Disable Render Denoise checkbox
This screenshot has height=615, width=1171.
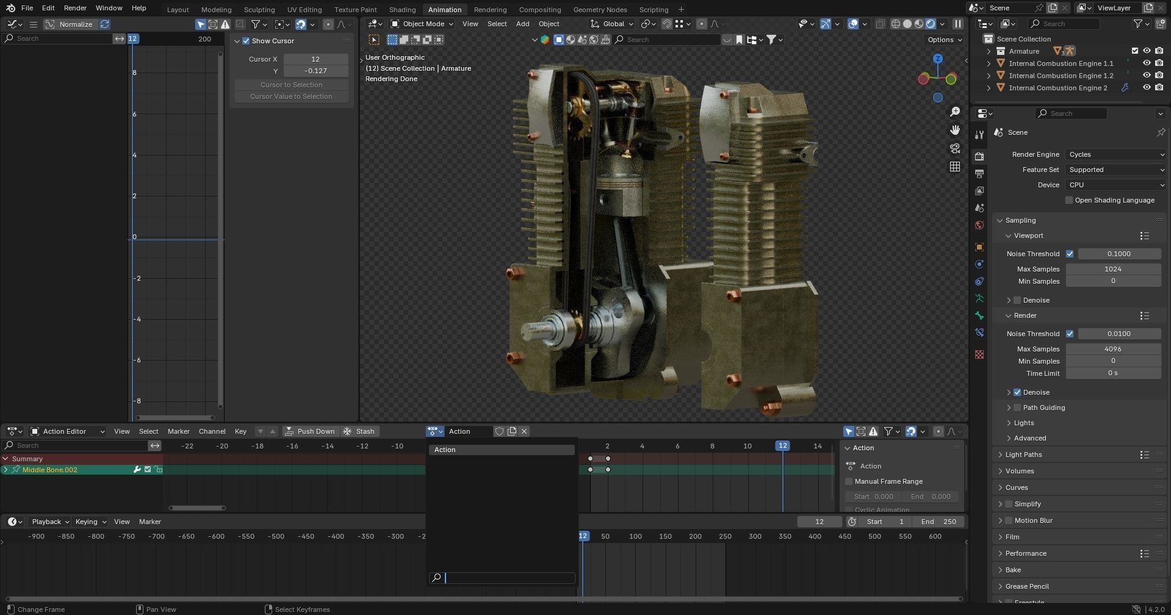tap(1017, 392)
